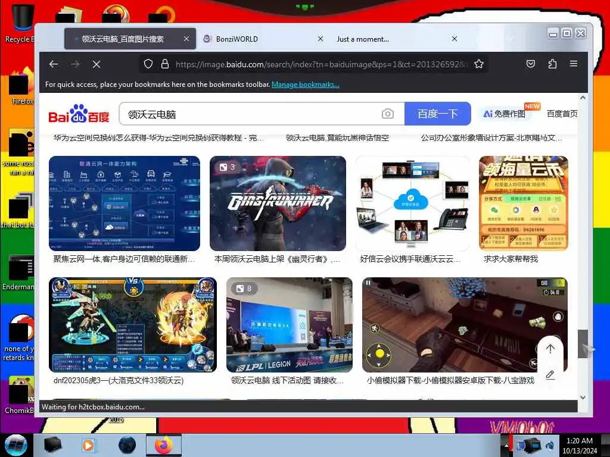Click caption 领沃云电脑 线下活动图 请接收
The height and width of the screenshot is (457, 610).
coord(287,380)
